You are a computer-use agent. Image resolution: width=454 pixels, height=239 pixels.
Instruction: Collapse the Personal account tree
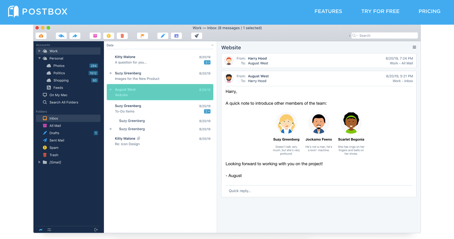point(39,58)
